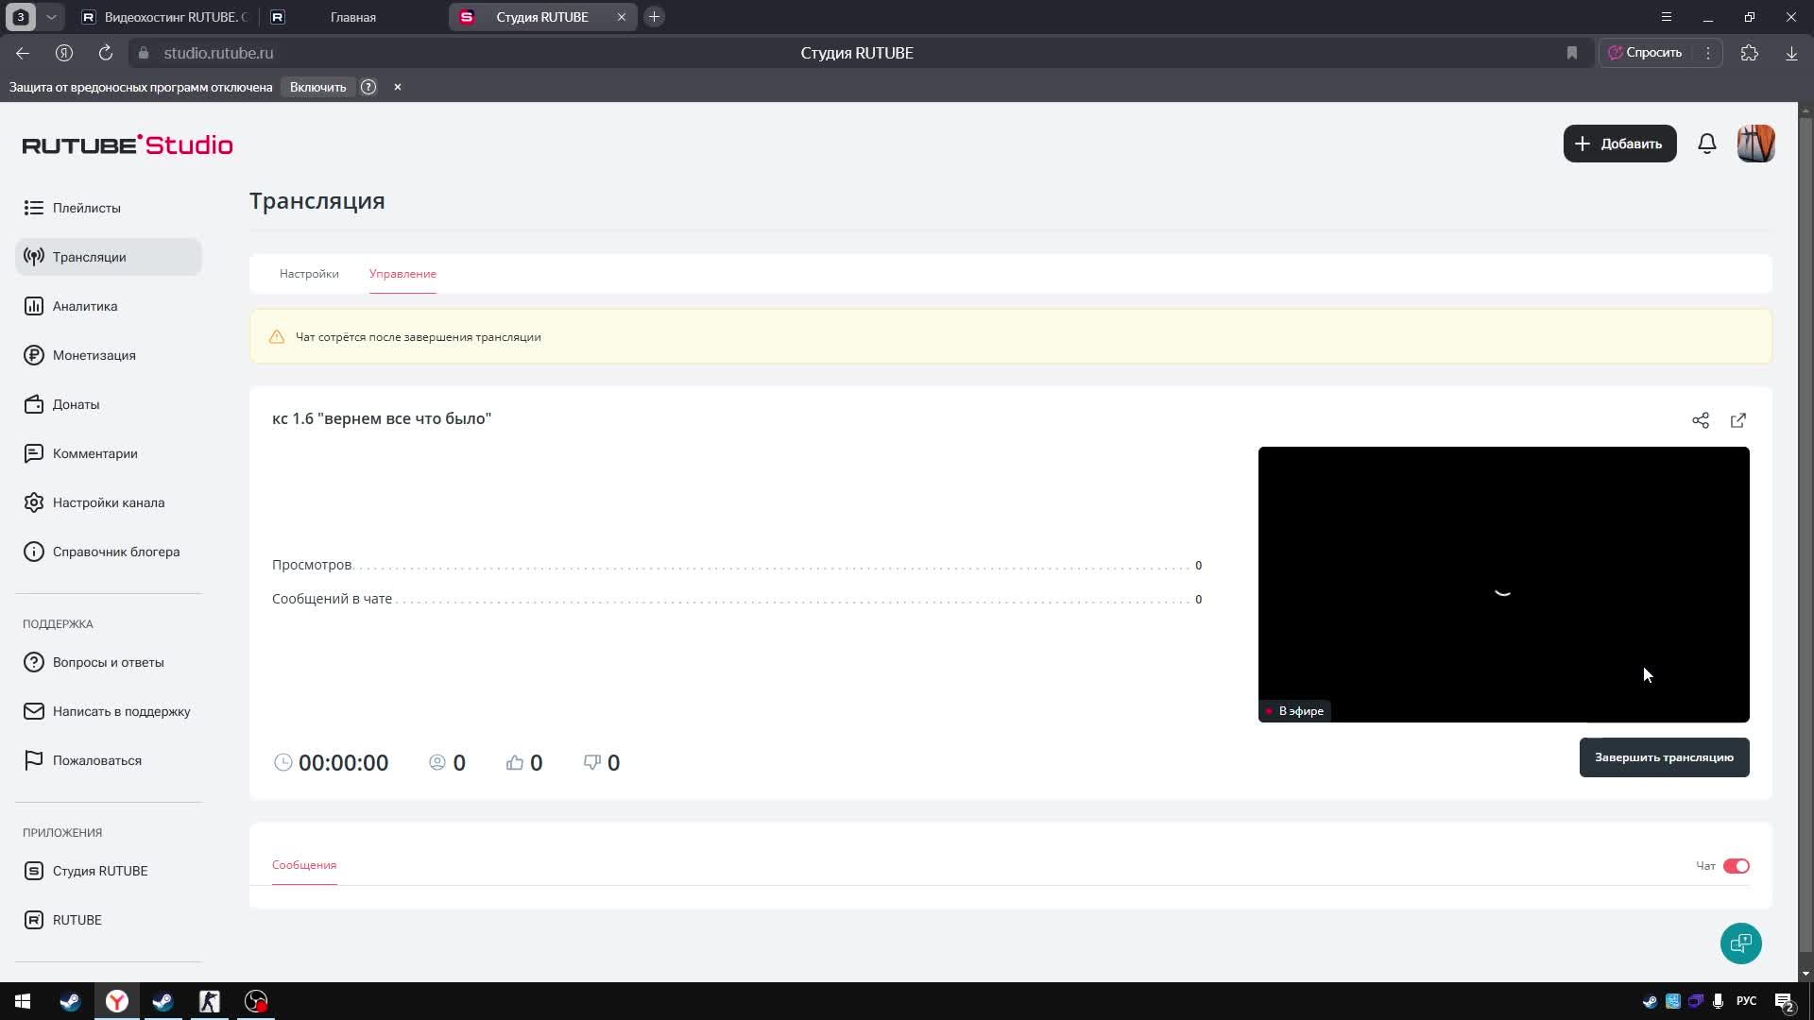Share the broadcast via share icon

[x=1701, y=420]
